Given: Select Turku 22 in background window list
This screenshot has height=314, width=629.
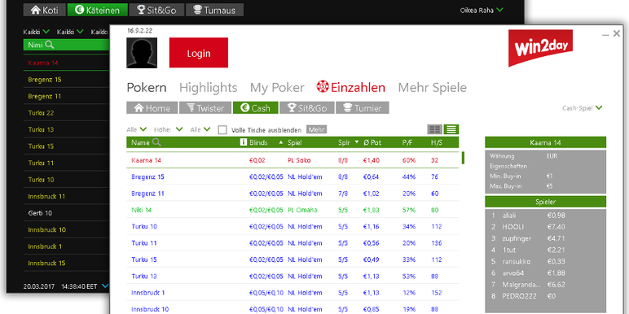Looking at the screenshot, I should click(66, 113).
